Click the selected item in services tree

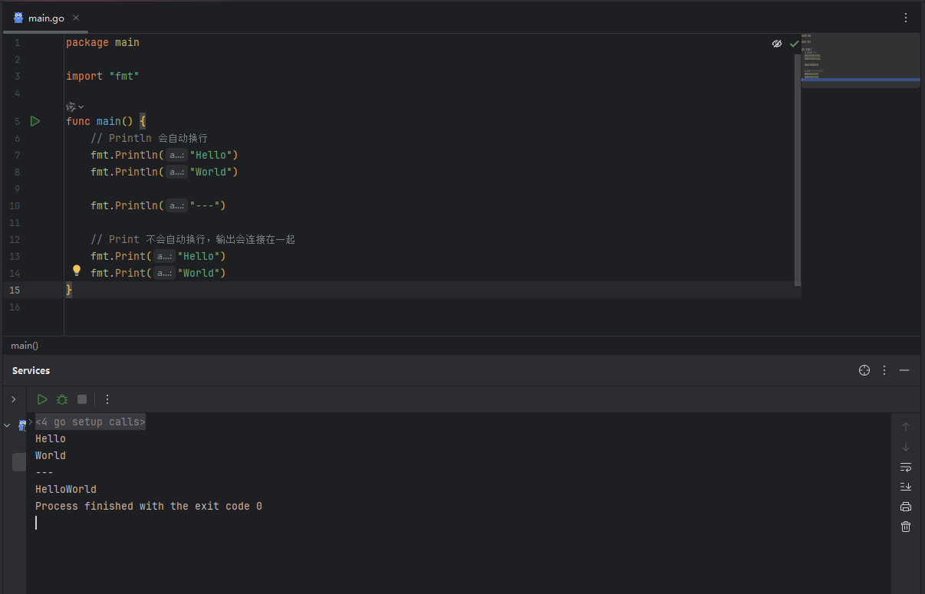[19, 461]
